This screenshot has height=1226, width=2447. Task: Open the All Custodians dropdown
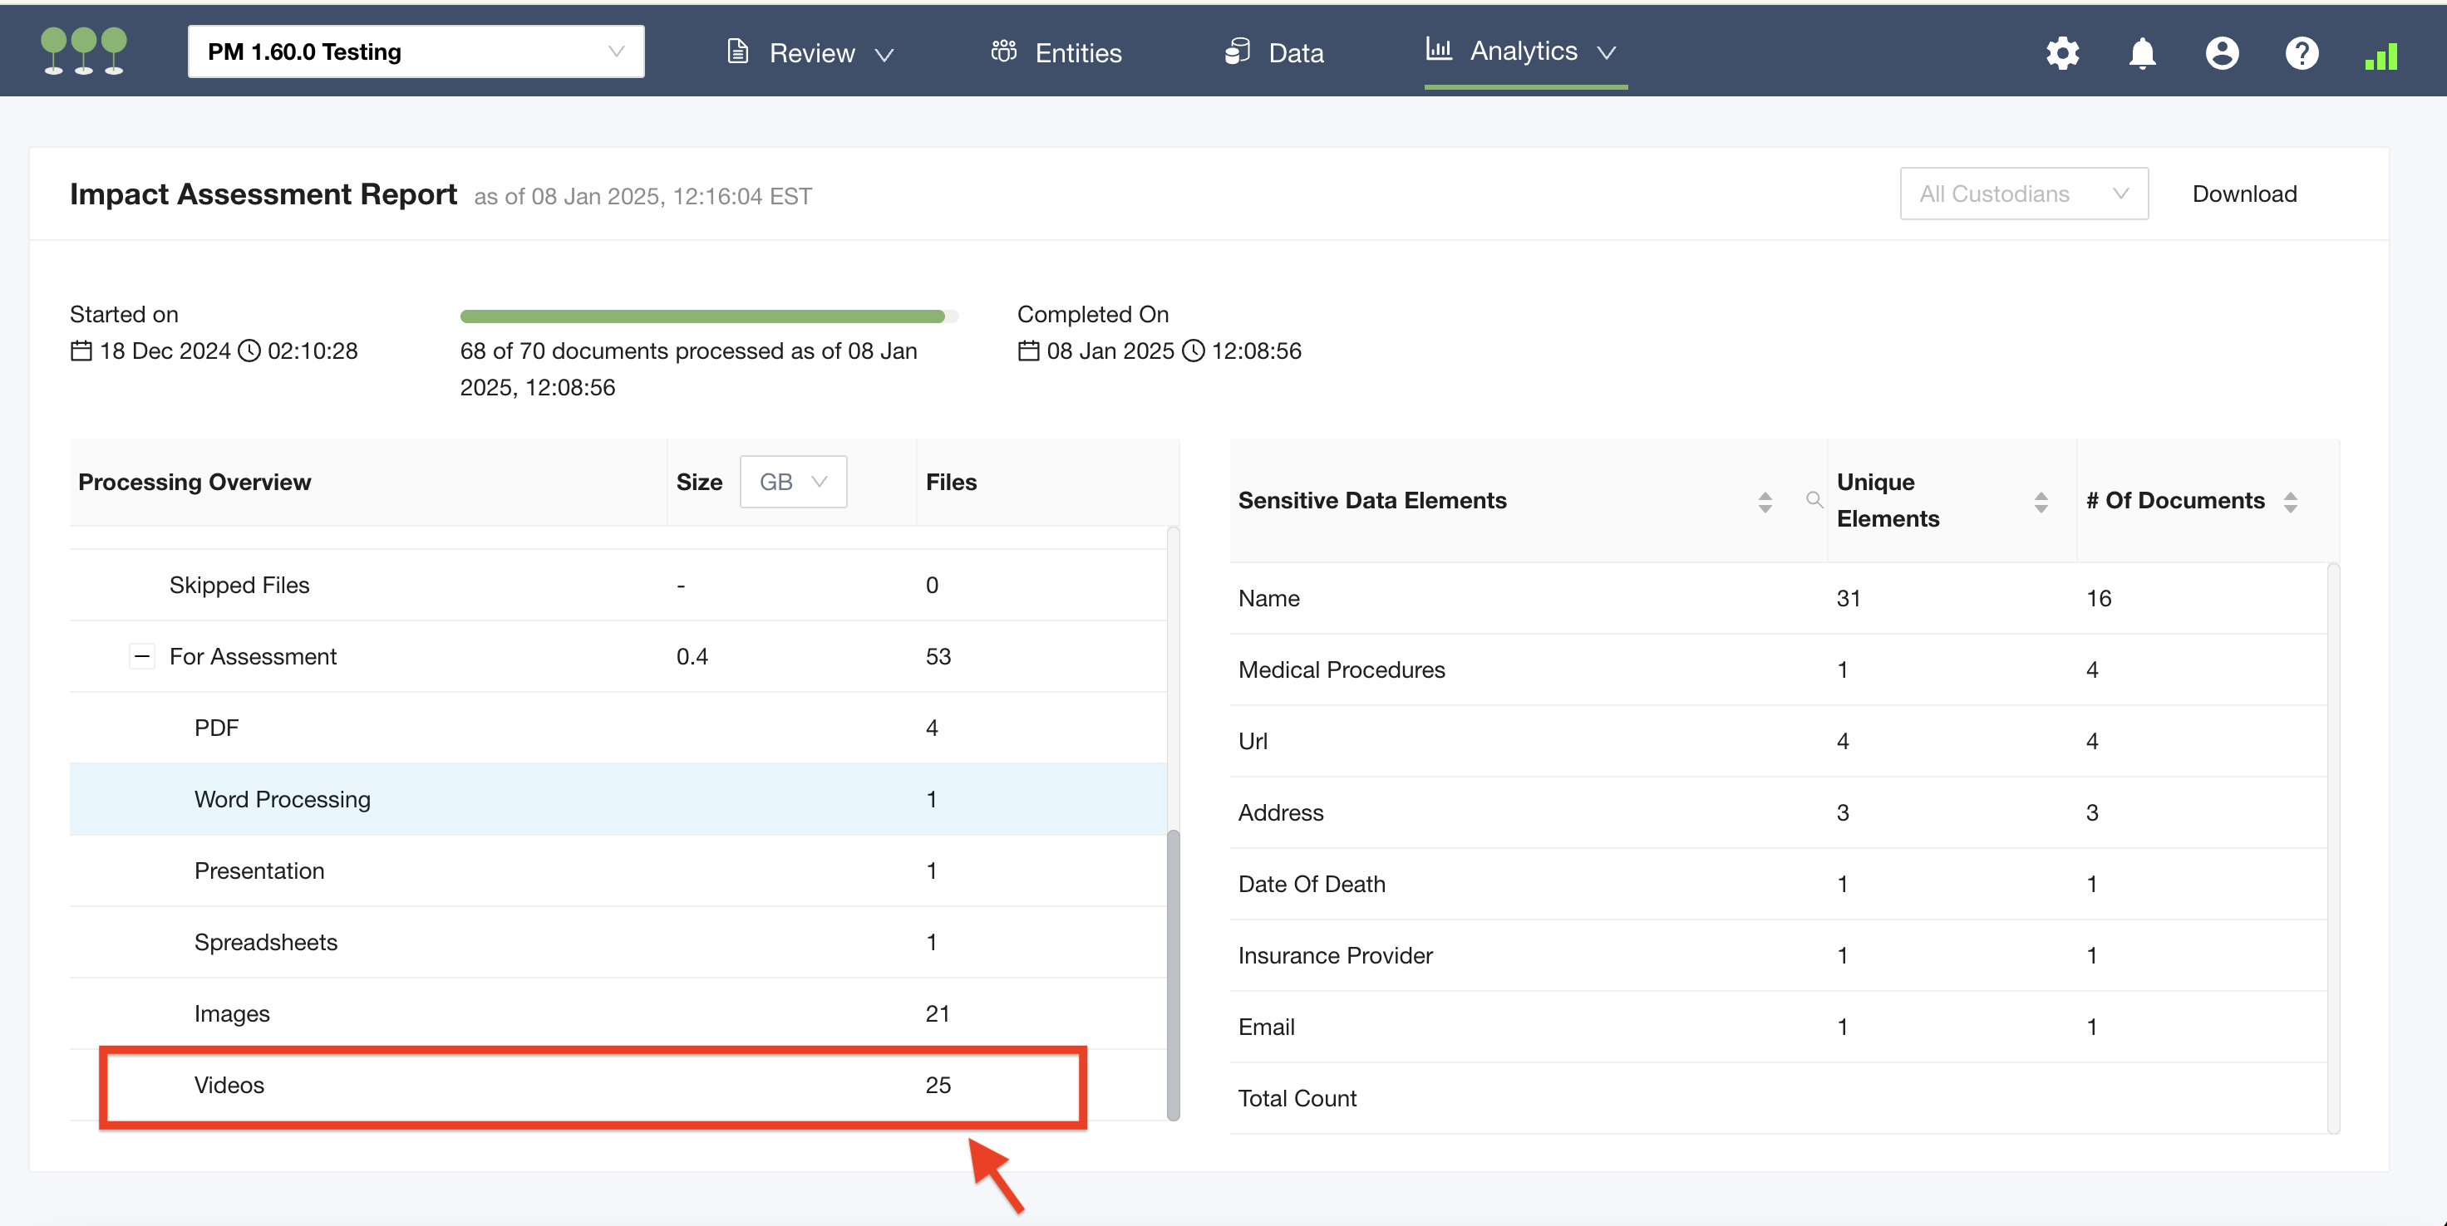tap(2023, 194)
